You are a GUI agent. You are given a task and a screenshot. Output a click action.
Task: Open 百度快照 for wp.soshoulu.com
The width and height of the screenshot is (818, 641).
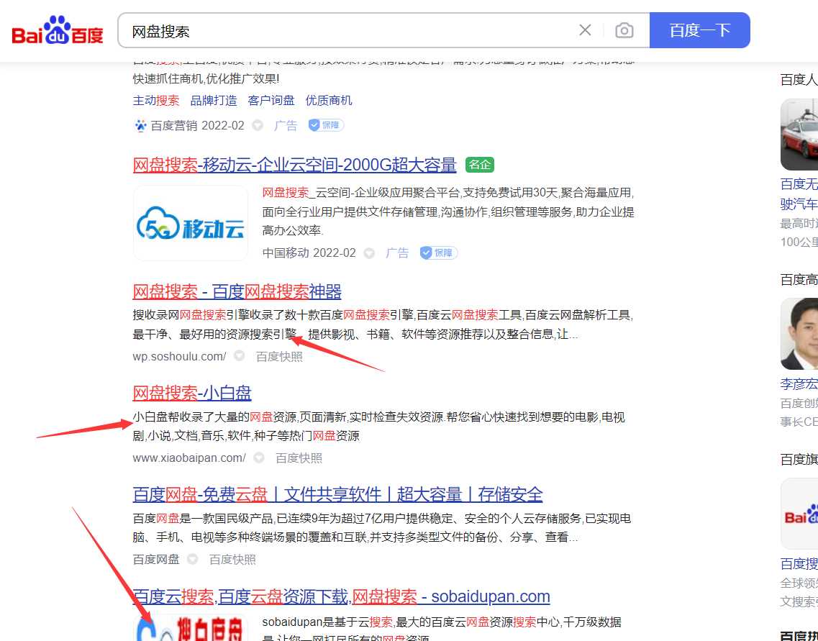279,356
